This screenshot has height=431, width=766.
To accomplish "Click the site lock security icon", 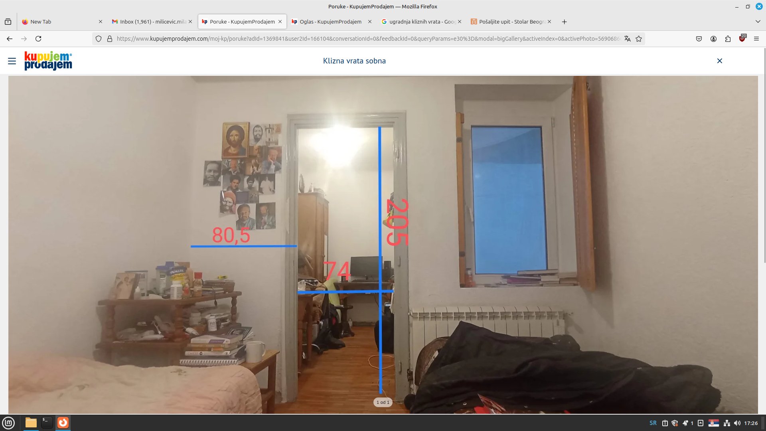I will pos(110,39).
